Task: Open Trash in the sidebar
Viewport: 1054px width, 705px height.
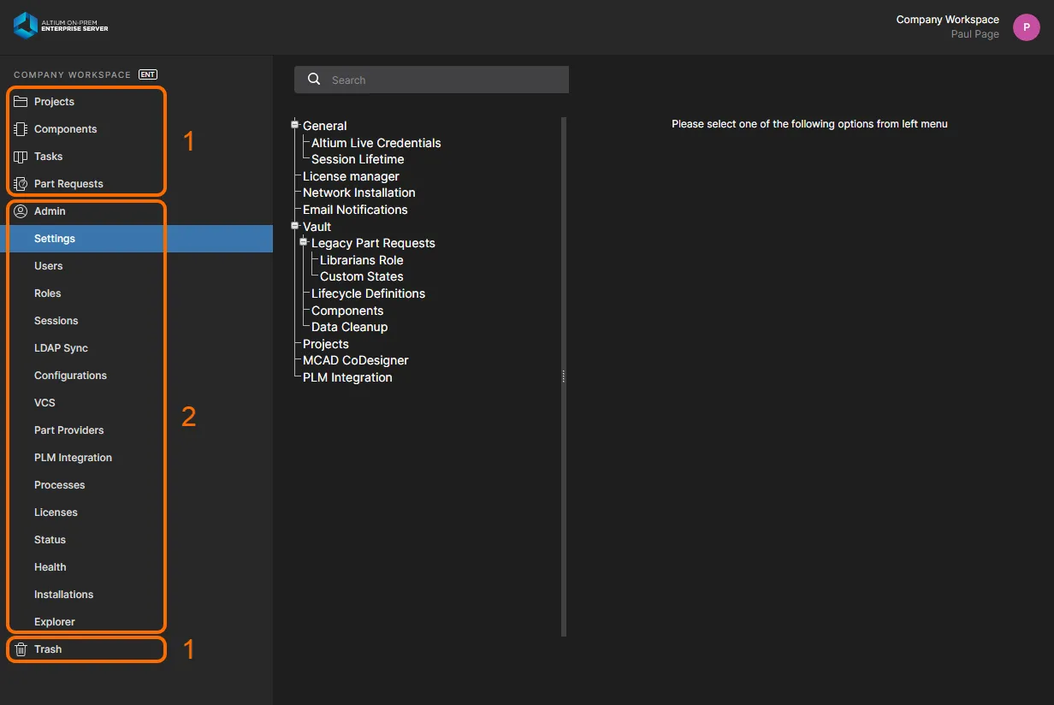Action: (48, 649)
